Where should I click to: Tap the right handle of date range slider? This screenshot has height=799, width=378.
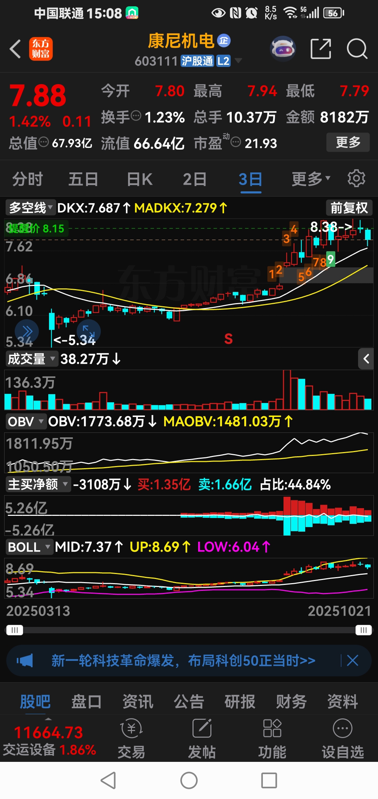tap(364, 630)
